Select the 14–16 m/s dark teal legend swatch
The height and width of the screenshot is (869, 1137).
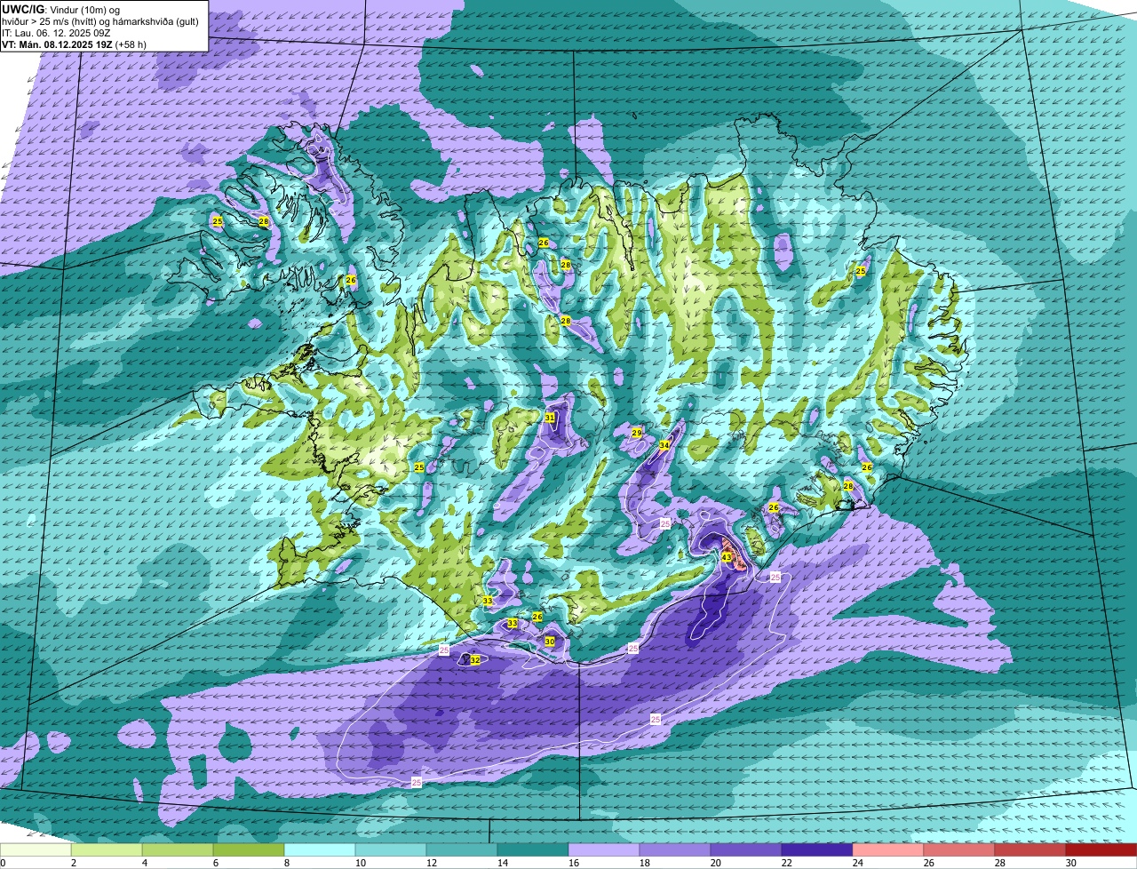click(533, 850)
